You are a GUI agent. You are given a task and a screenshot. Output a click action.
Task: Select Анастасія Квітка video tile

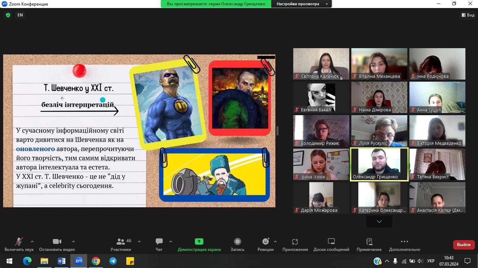tap(437, 198)
